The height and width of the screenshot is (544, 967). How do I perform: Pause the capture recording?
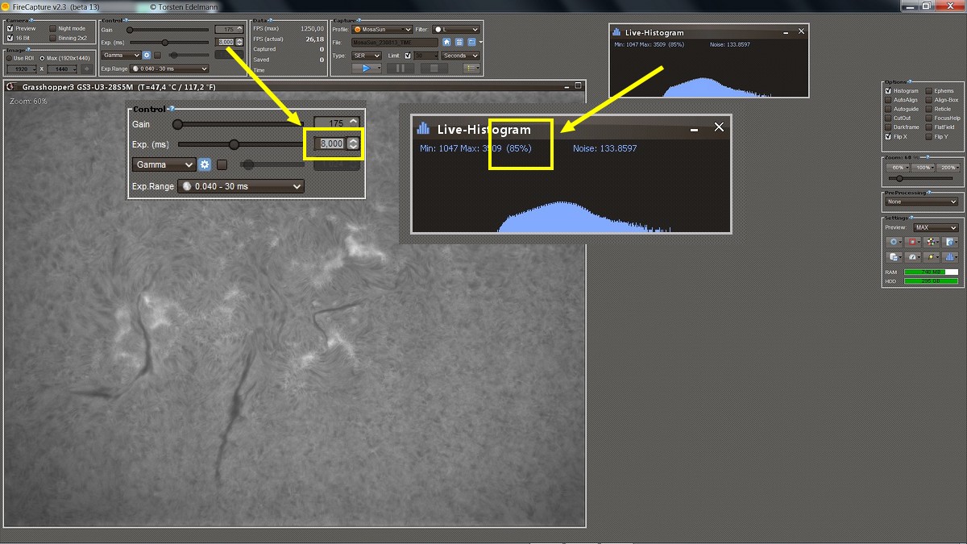tap(400, 69)
